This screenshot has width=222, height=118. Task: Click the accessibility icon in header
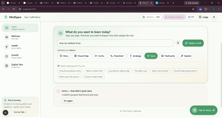click(x=214, y=17)
